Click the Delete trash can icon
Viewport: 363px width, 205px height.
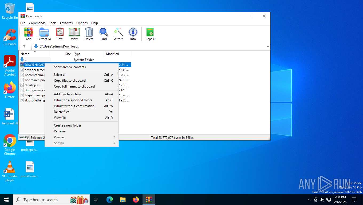[x=89, y=34]
